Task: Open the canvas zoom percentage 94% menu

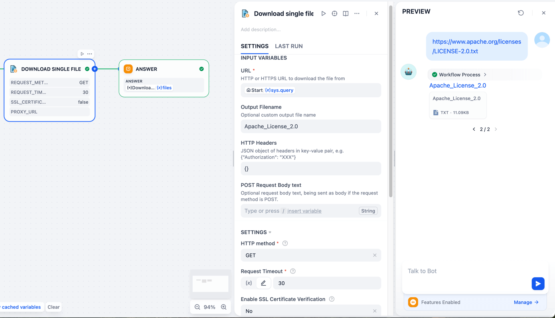Action: coord(209,307)
